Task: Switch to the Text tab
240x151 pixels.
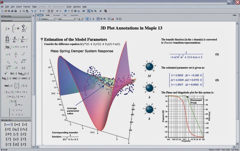Action: (x=40, y=15)
